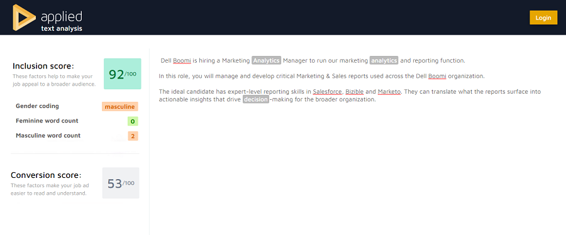Click the underlined word 'Salesforce'
Viewport: 566px width, 235px height.
[328, 92]
